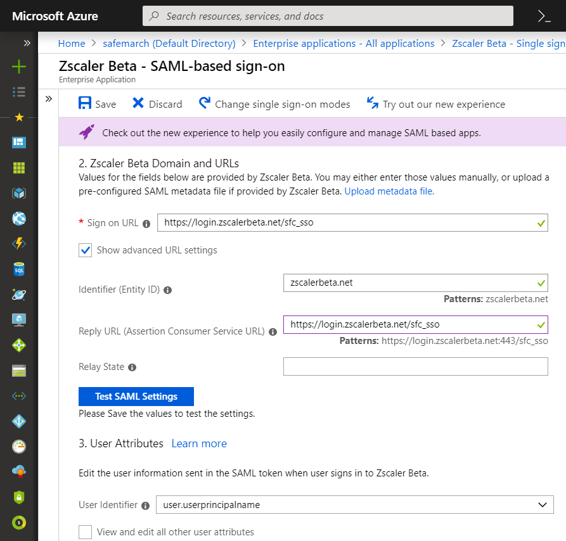566x541 pixels.
Task: Click info icon next to User Identifier
Action: tap(146, 506)
